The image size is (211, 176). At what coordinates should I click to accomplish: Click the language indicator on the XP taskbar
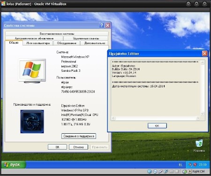pos(181,165)
